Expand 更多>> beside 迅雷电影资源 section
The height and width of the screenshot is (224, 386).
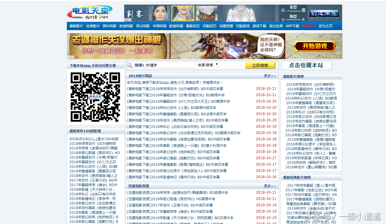(x=270, y=186)
